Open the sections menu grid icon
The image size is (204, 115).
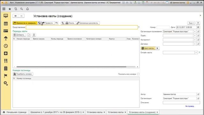click(4, 9)
